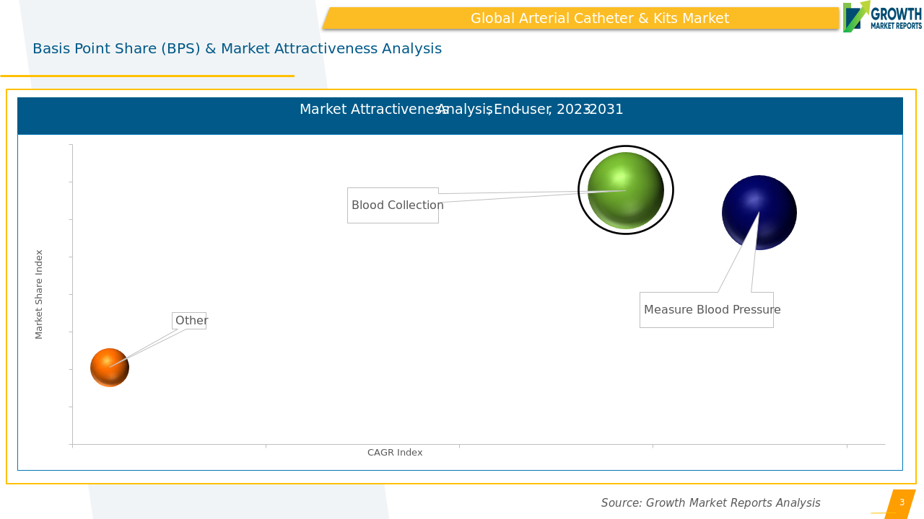924x519 pixels.
Task: Click the yellow underline beneath the heading
Action: click(147, 76)
